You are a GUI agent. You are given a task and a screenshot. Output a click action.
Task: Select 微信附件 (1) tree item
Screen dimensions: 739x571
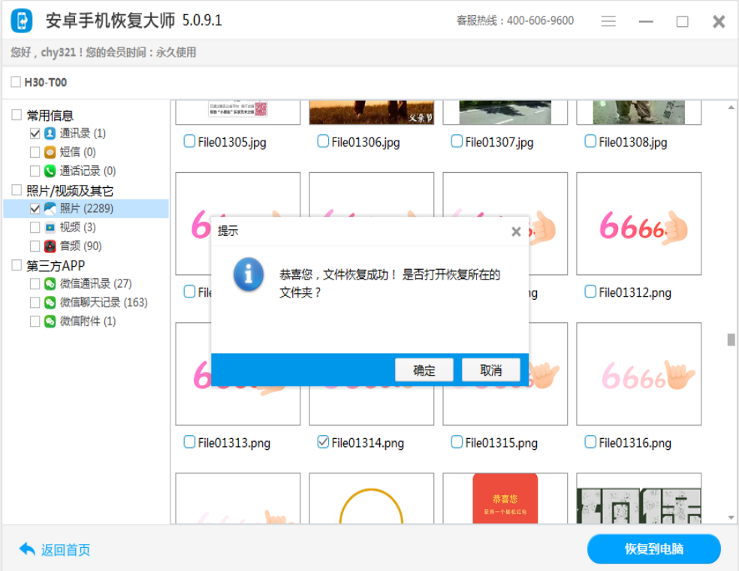pos(87,322)
